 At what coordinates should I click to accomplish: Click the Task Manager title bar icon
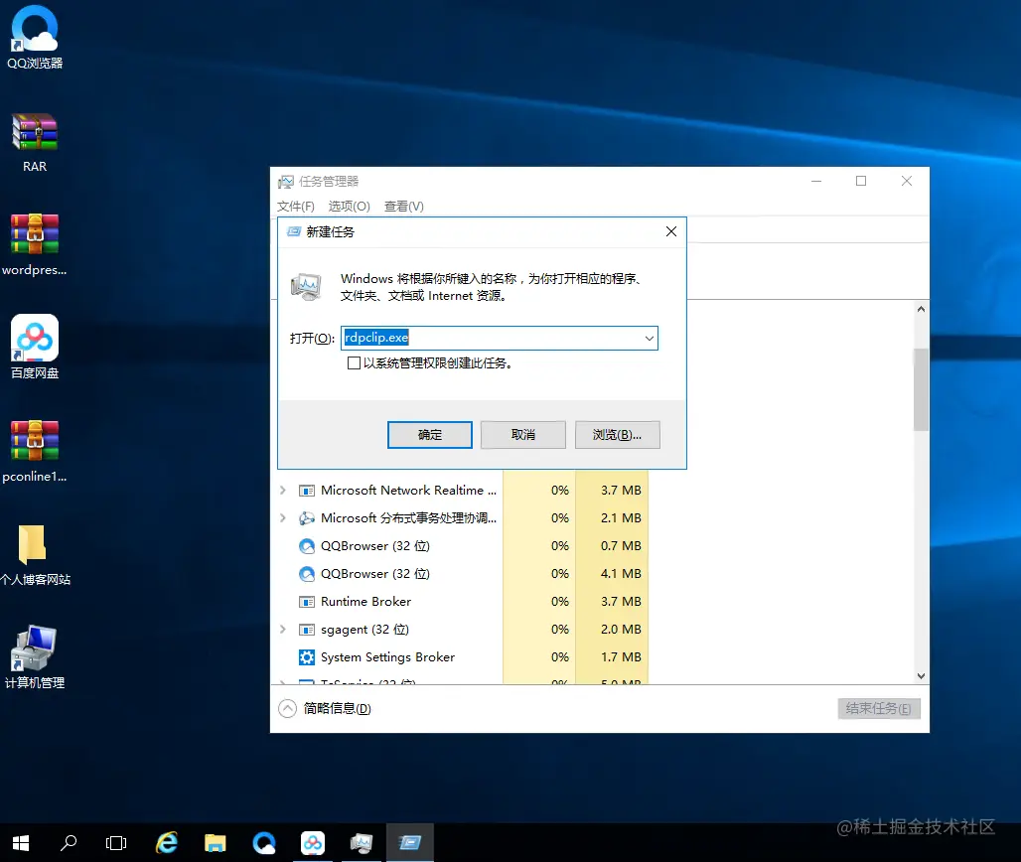pos(285,182)
